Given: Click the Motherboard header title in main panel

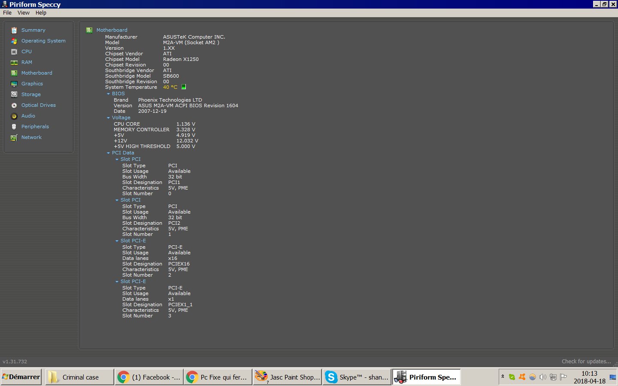Looking at the screenshot, I should 112,30.
